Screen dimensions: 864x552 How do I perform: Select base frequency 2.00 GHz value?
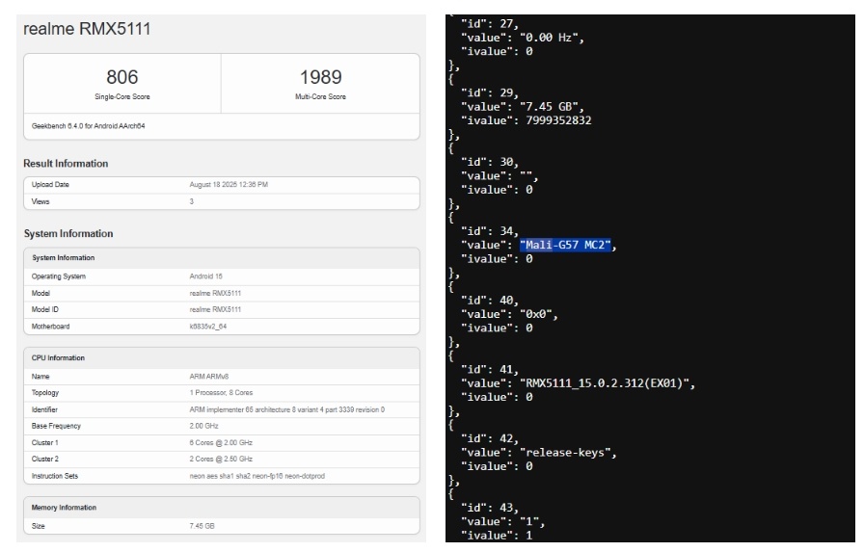click(203, 426)
